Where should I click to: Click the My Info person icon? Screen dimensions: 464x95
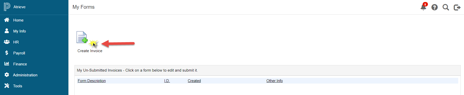coord(7,31)
